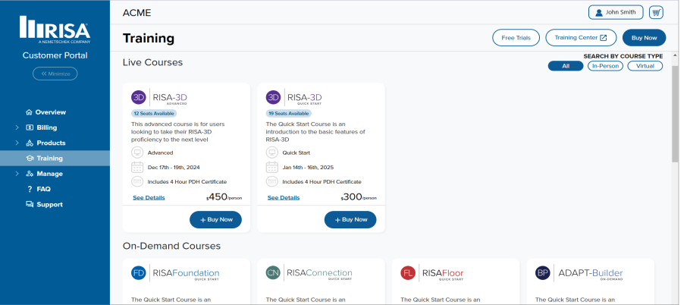Click the calendar icon beside Dec 17th - 19th
The width and height of the screenshot is (687, 305).
tap(137, 168)
